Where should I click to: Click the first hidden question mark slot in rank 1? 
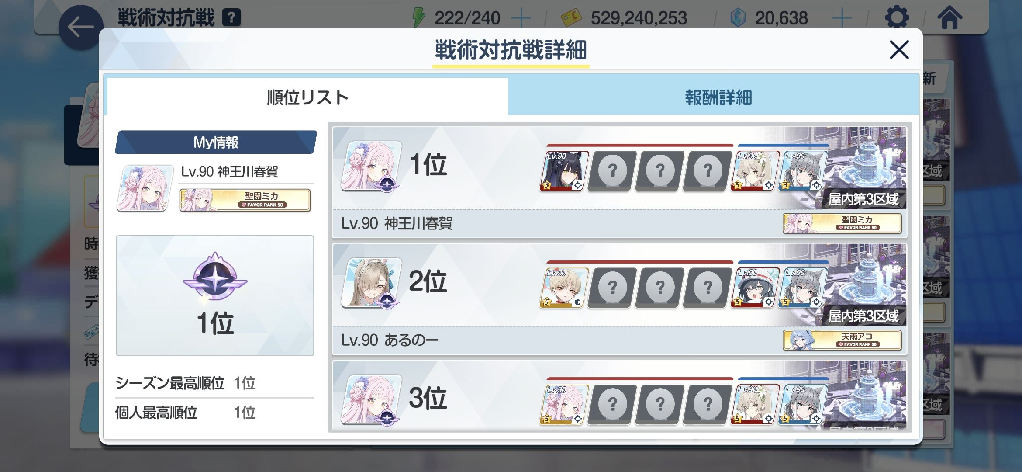click(x=612, y=170)
